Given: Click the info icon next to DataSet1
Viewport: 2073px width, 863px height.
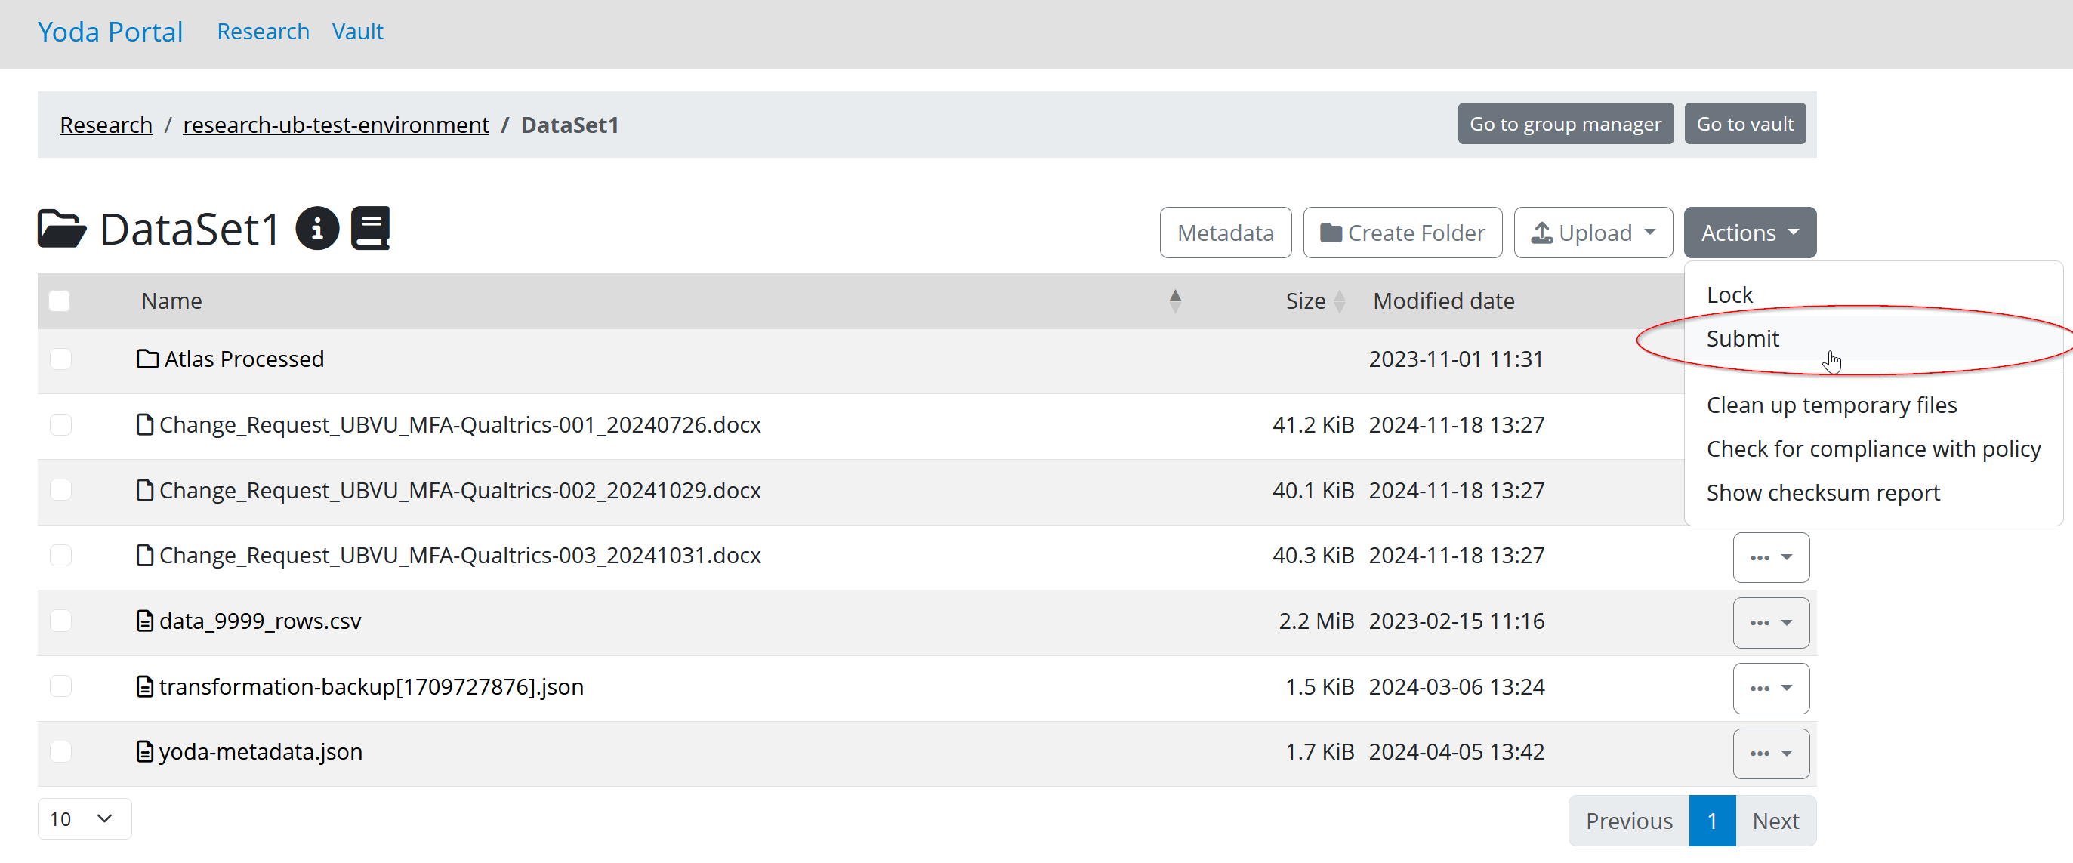Looking at the screenshot, I should (x=317, y=230).
